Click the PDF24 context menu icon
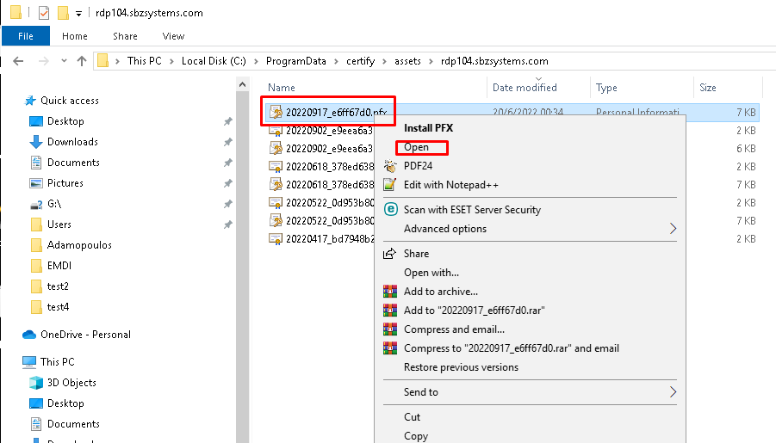 pos(390,166)
